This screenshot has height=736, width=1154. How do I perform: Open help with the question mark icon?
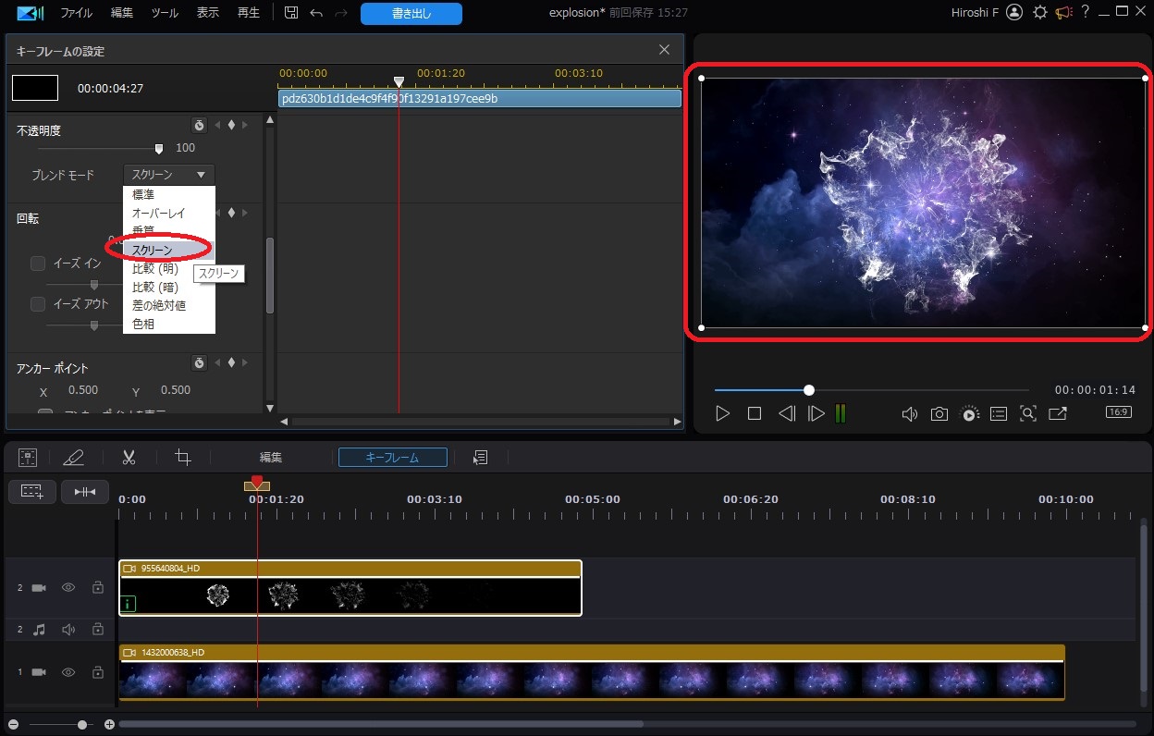click(x=1086, y=12)
